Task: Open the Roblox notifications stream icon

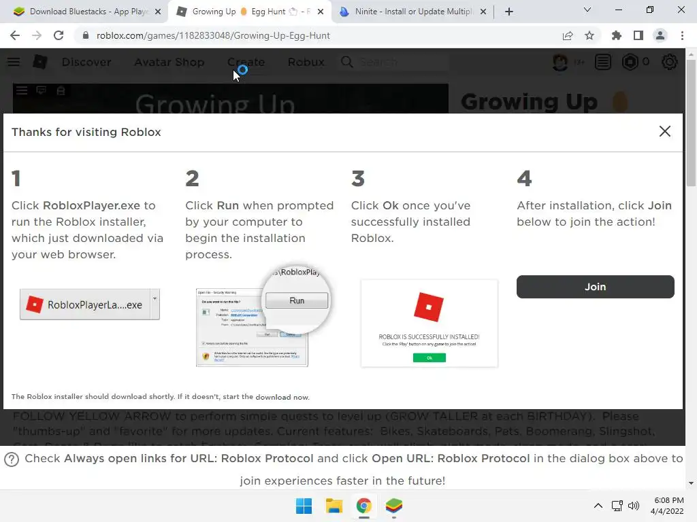Action: pyautogui.click(x=603, y=62)
